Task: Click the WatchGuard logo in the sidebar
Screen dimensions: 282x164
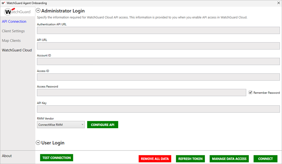Action: (17, 12)
